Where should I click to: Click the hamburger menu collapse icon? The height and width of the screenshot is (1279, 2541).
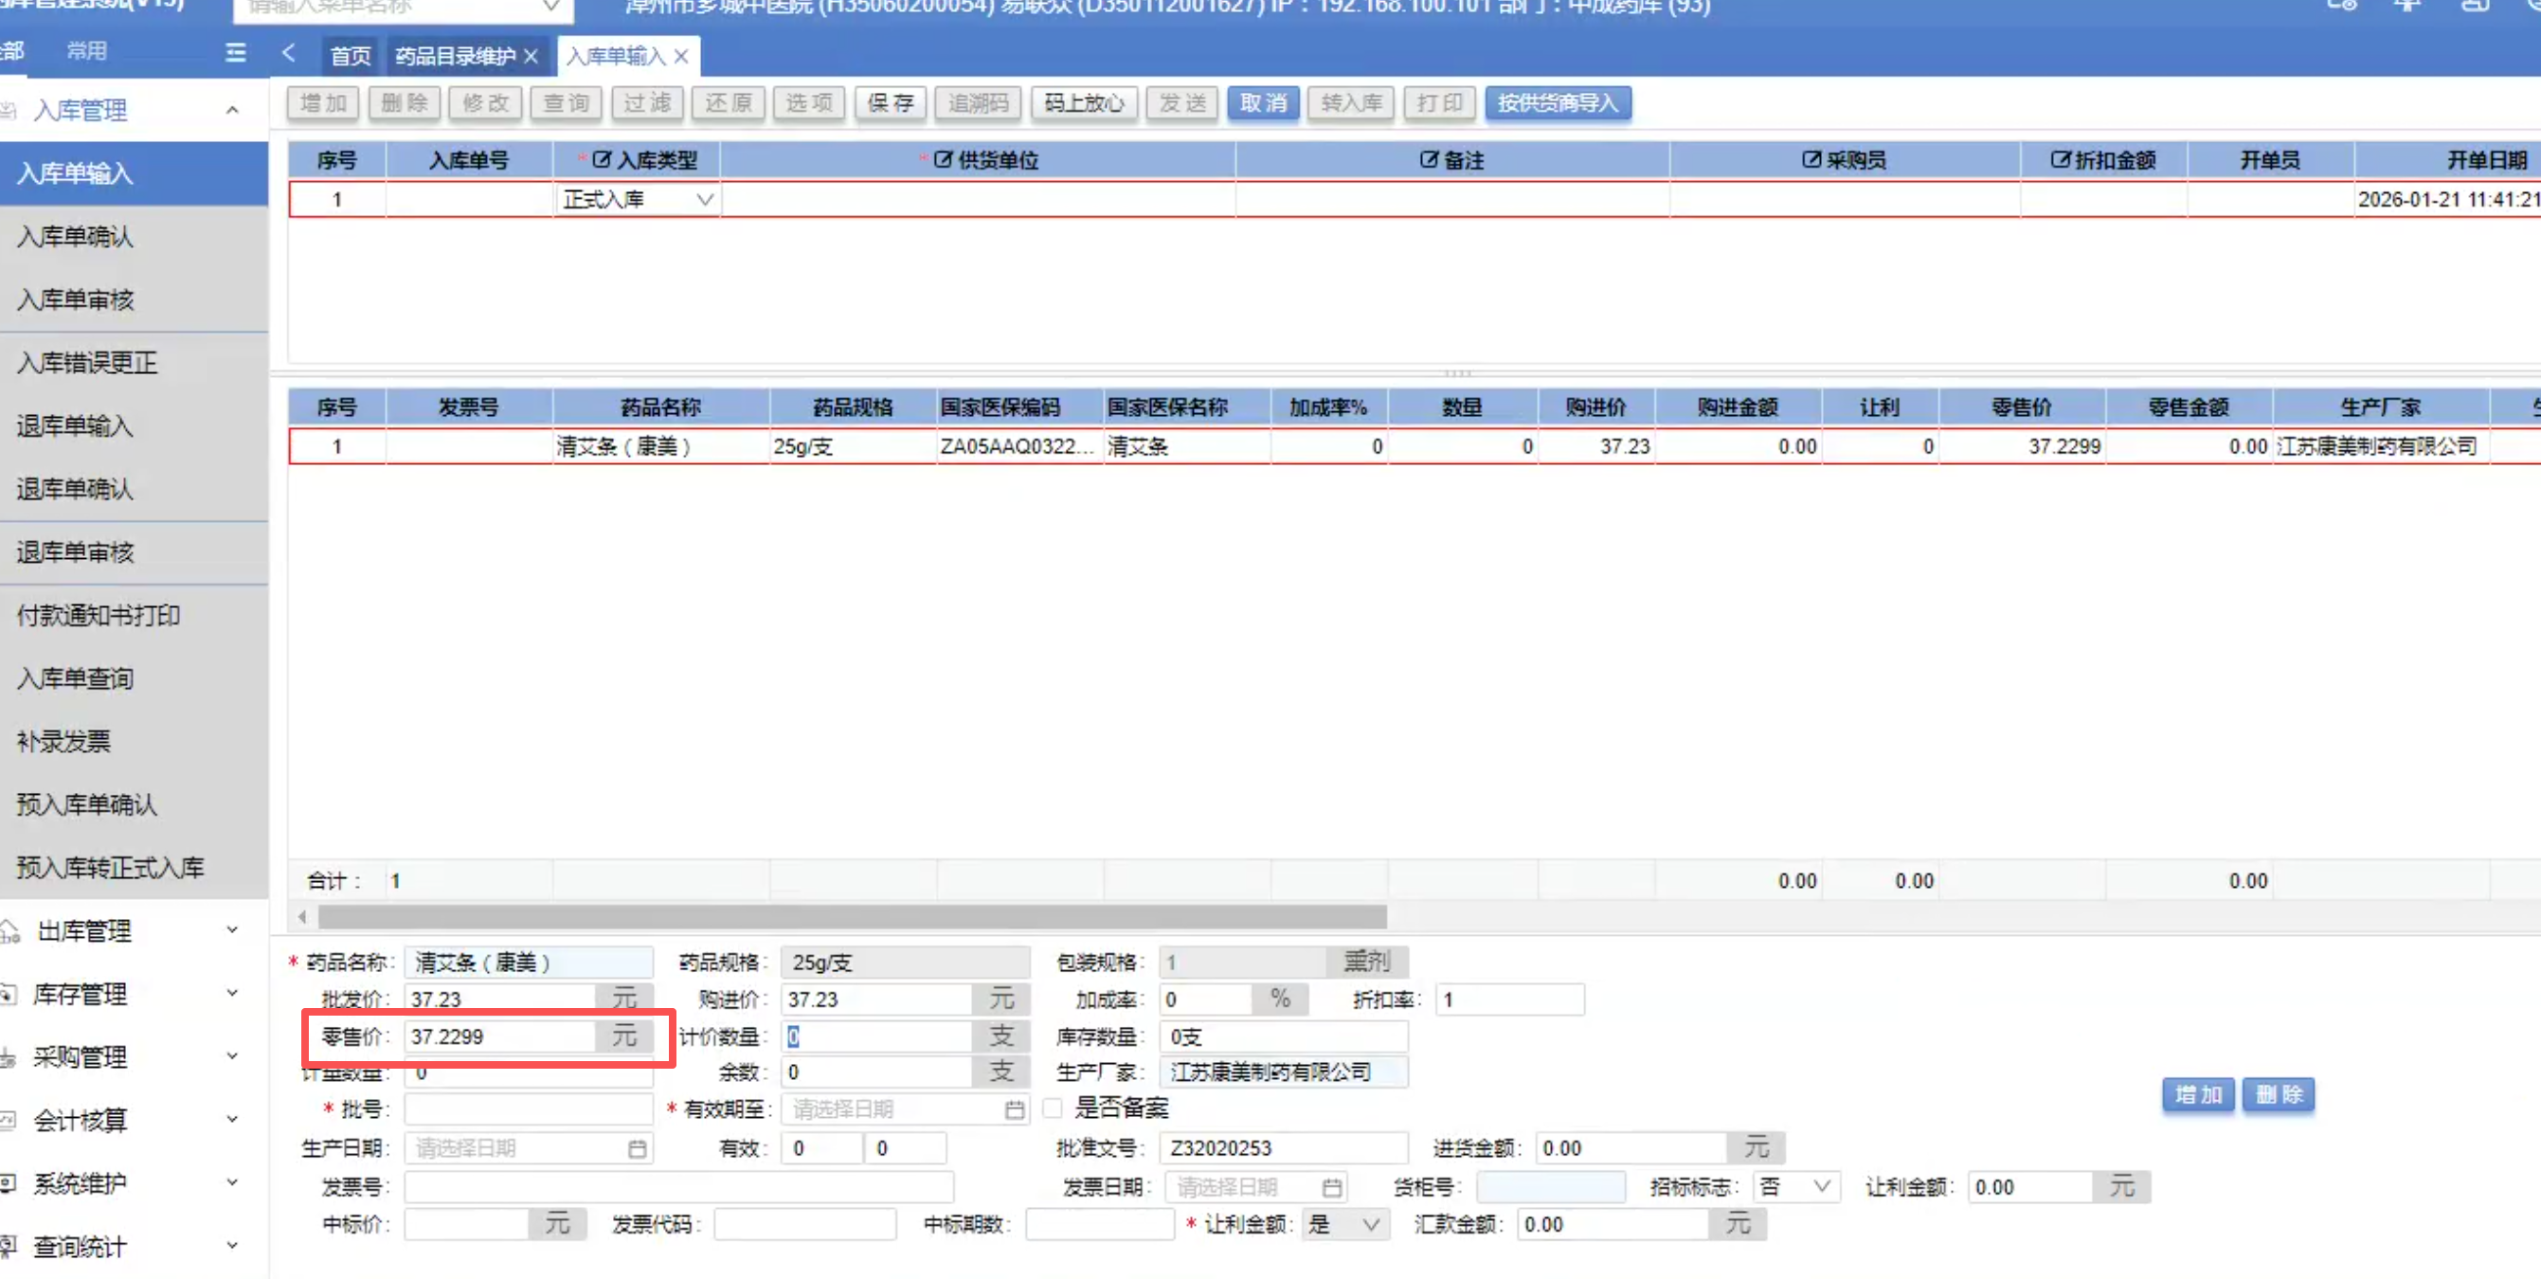coord(235,52)
